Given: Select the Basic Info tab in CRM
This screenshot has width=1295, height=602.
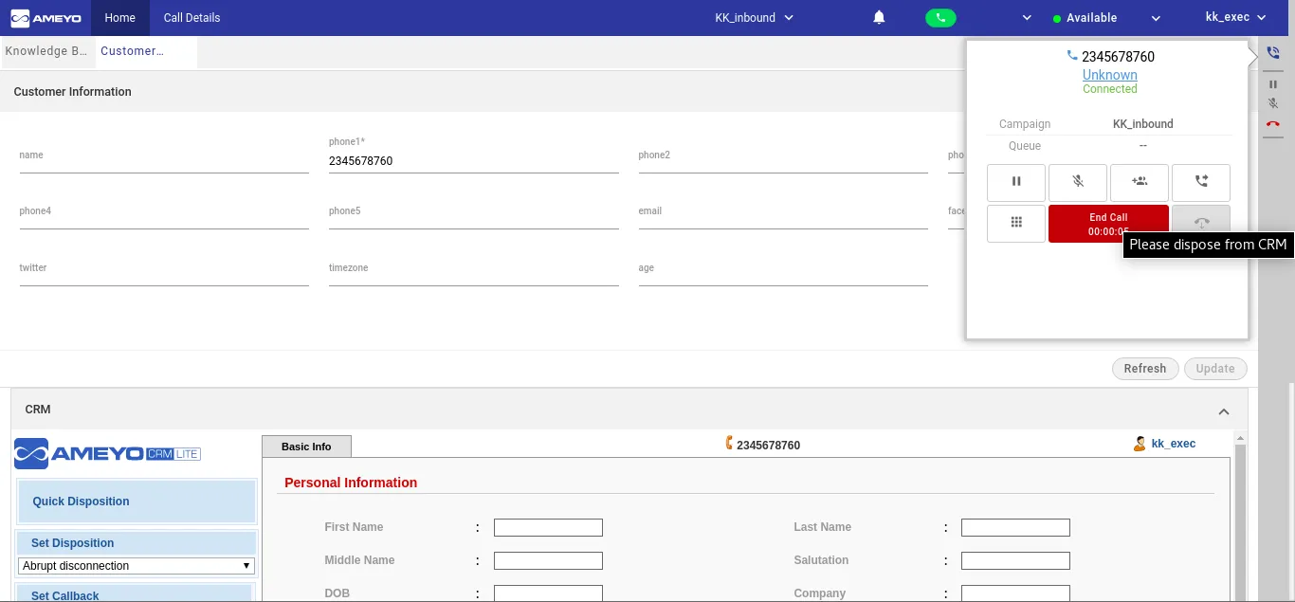Looking at the screenshot, I should (306, 447).
